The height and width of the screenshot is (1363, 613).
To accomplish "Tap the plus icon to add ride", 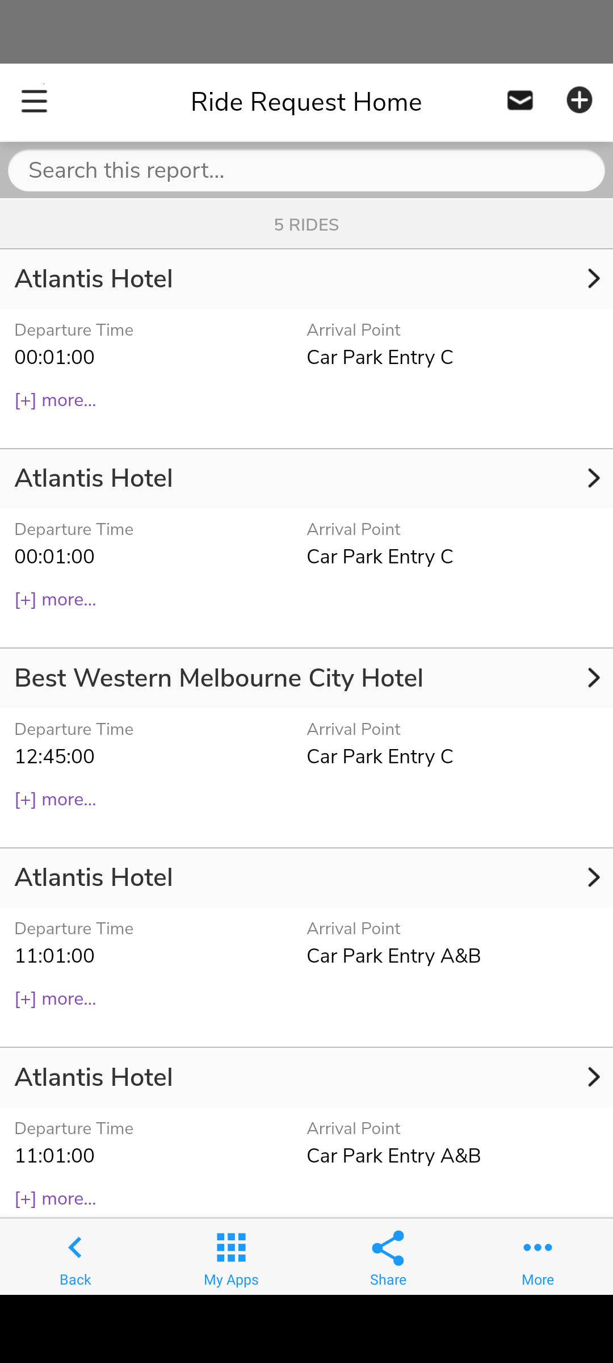I will pos(579,101).
